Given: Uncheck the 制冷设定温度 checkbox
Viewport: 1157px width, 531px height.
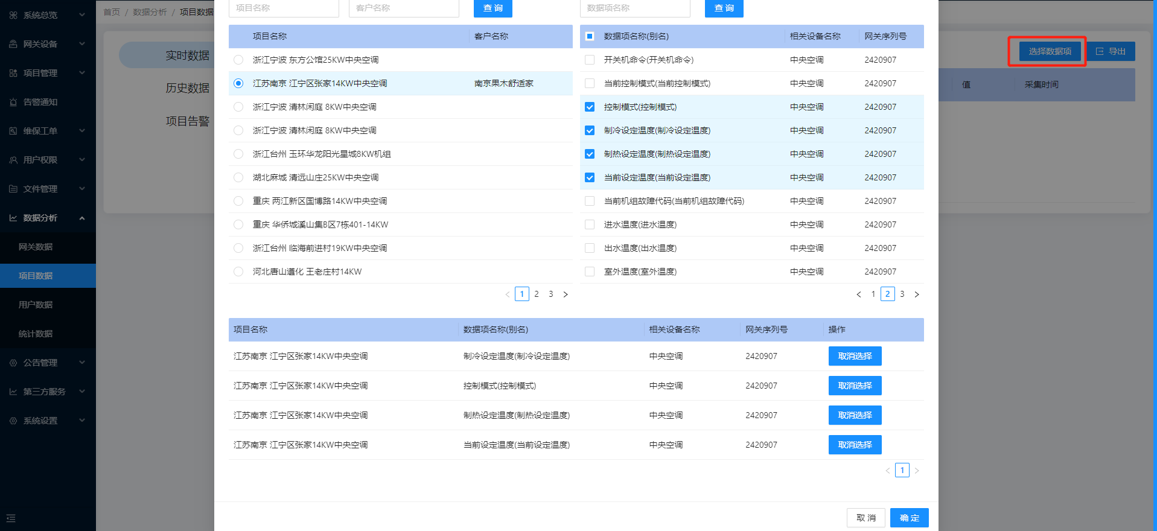Looking at the screenshot, I should click(590, 130).
